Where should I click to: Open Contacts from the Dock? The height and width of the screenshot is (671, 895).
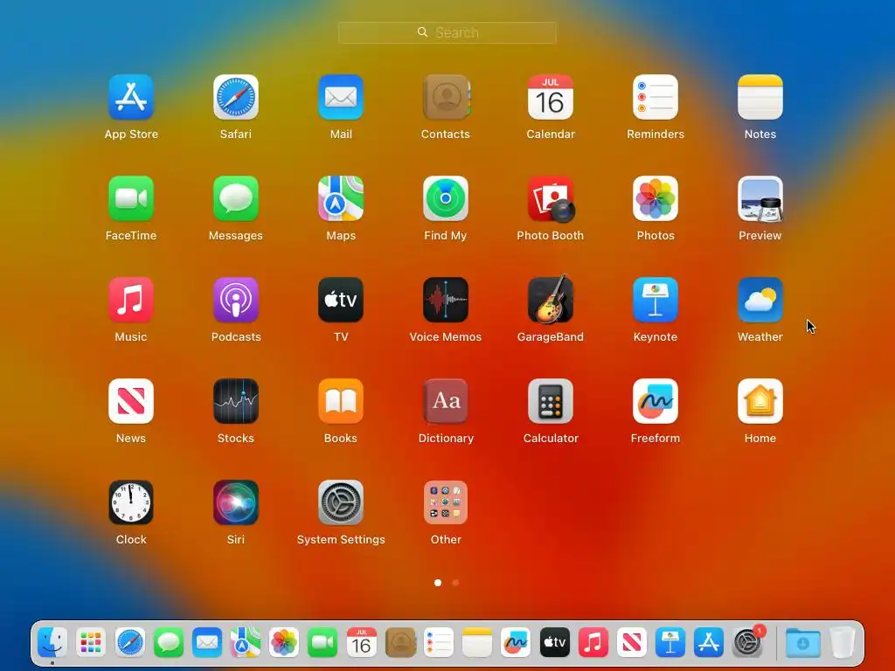[x=400, y=642]
